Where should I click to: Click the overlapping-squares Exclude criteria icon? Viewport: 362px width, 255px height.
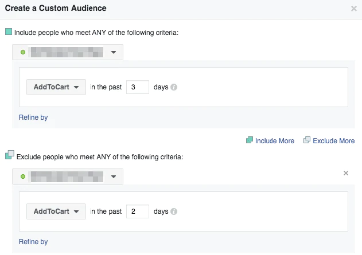click(x=9, y=155)
